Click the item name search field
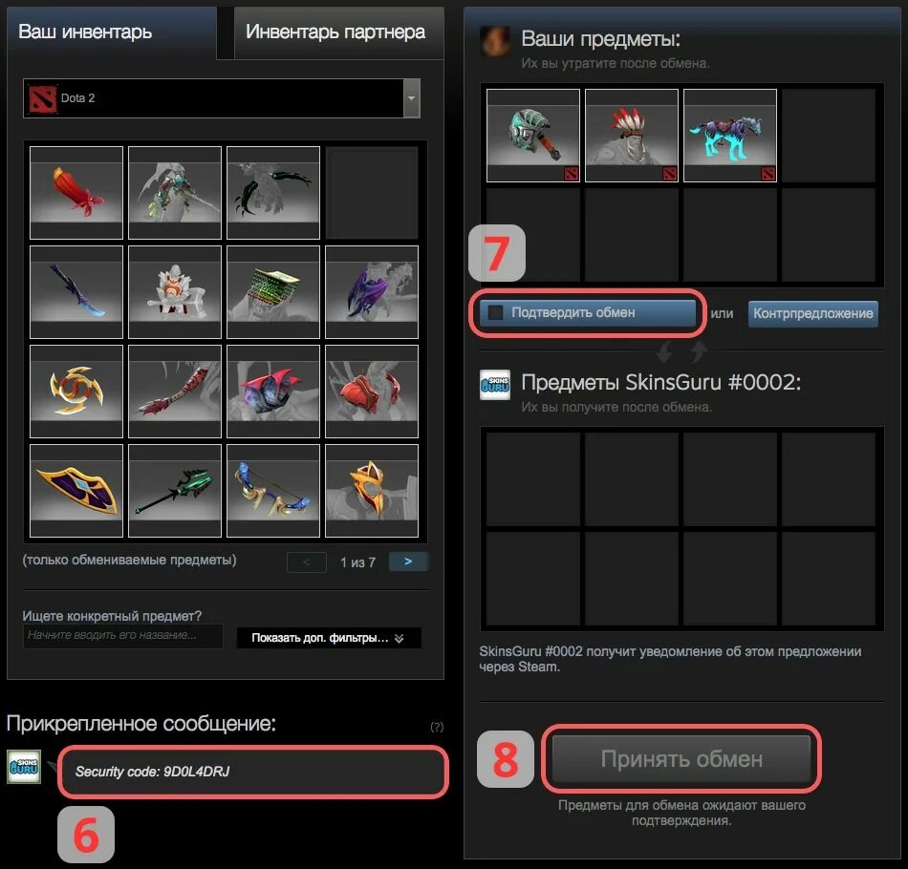Viewport: 908px width, 869px height. click(122, 636)
